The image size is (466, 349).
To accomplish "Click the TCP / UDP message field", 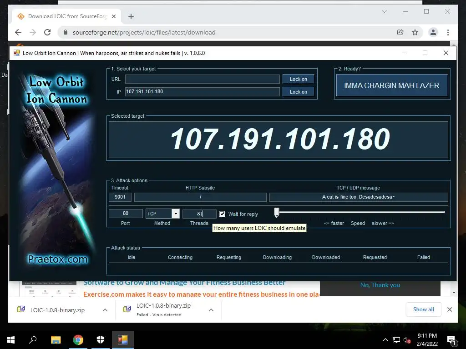I will [359, 197].
